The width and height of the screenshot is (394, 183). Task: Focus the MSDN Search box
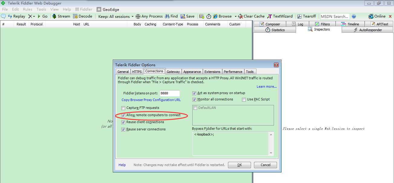[x=335, y=16]
